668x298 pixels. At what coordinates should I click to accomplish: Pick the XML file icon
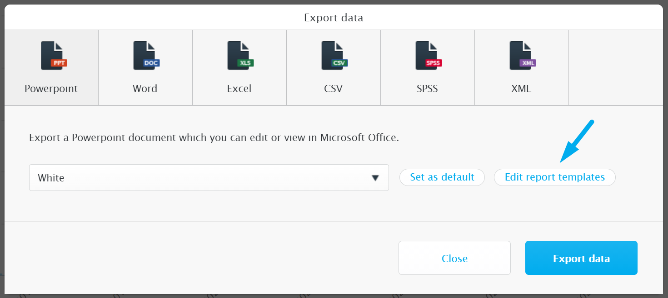[x=522, y=56]
